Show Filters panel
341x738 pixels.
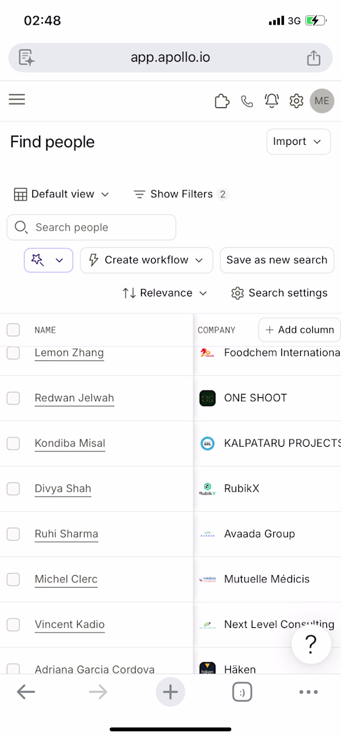pyautogui.click(x=181, y=194)
